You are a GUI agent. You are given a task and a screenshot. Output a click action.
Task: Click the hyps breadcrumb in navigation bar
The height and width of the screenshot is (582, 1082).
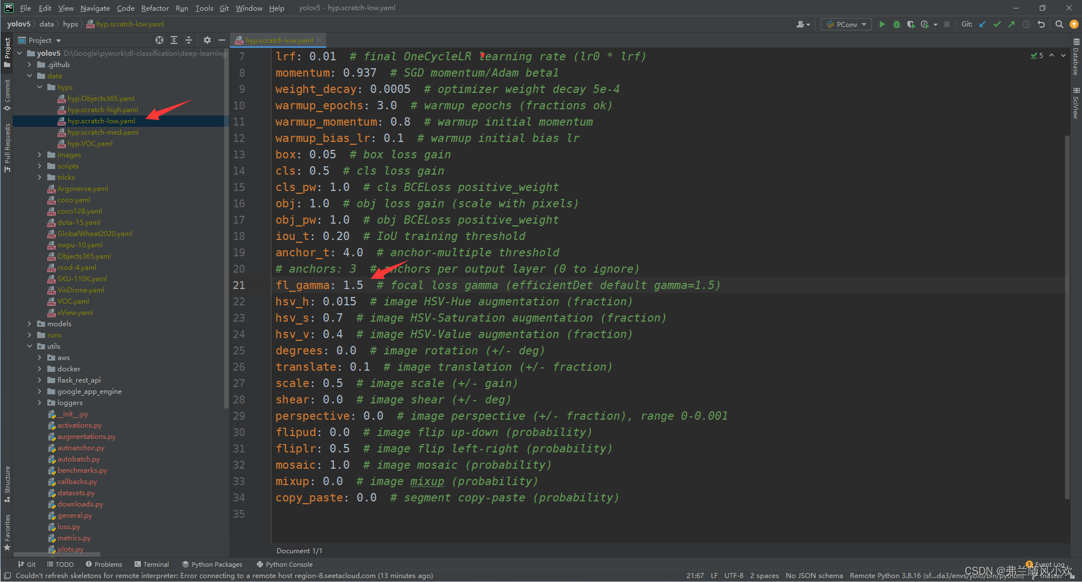[70, 24]
